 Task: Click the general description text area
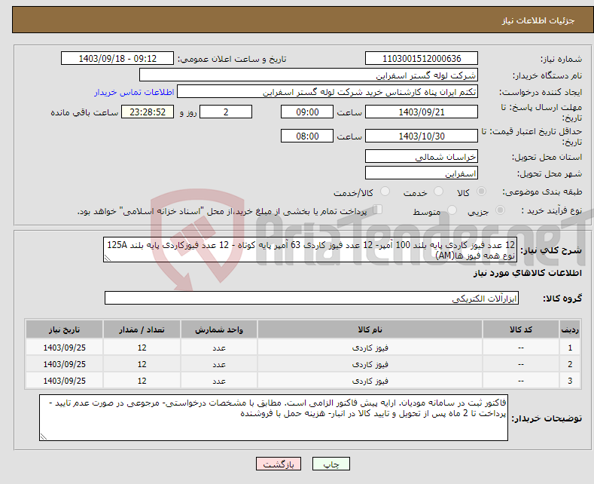310,250
